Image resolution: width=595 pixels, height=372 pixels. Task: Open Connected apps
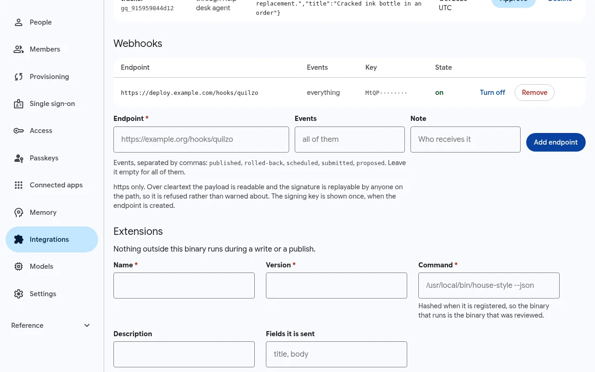pos(52,185)
